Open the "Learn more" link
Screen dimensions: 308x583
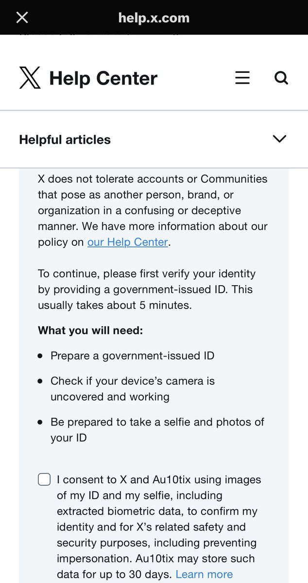tap(204, 574)
